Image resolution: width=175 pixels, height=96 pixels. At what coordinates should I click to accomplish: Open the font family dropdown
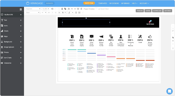32,12
